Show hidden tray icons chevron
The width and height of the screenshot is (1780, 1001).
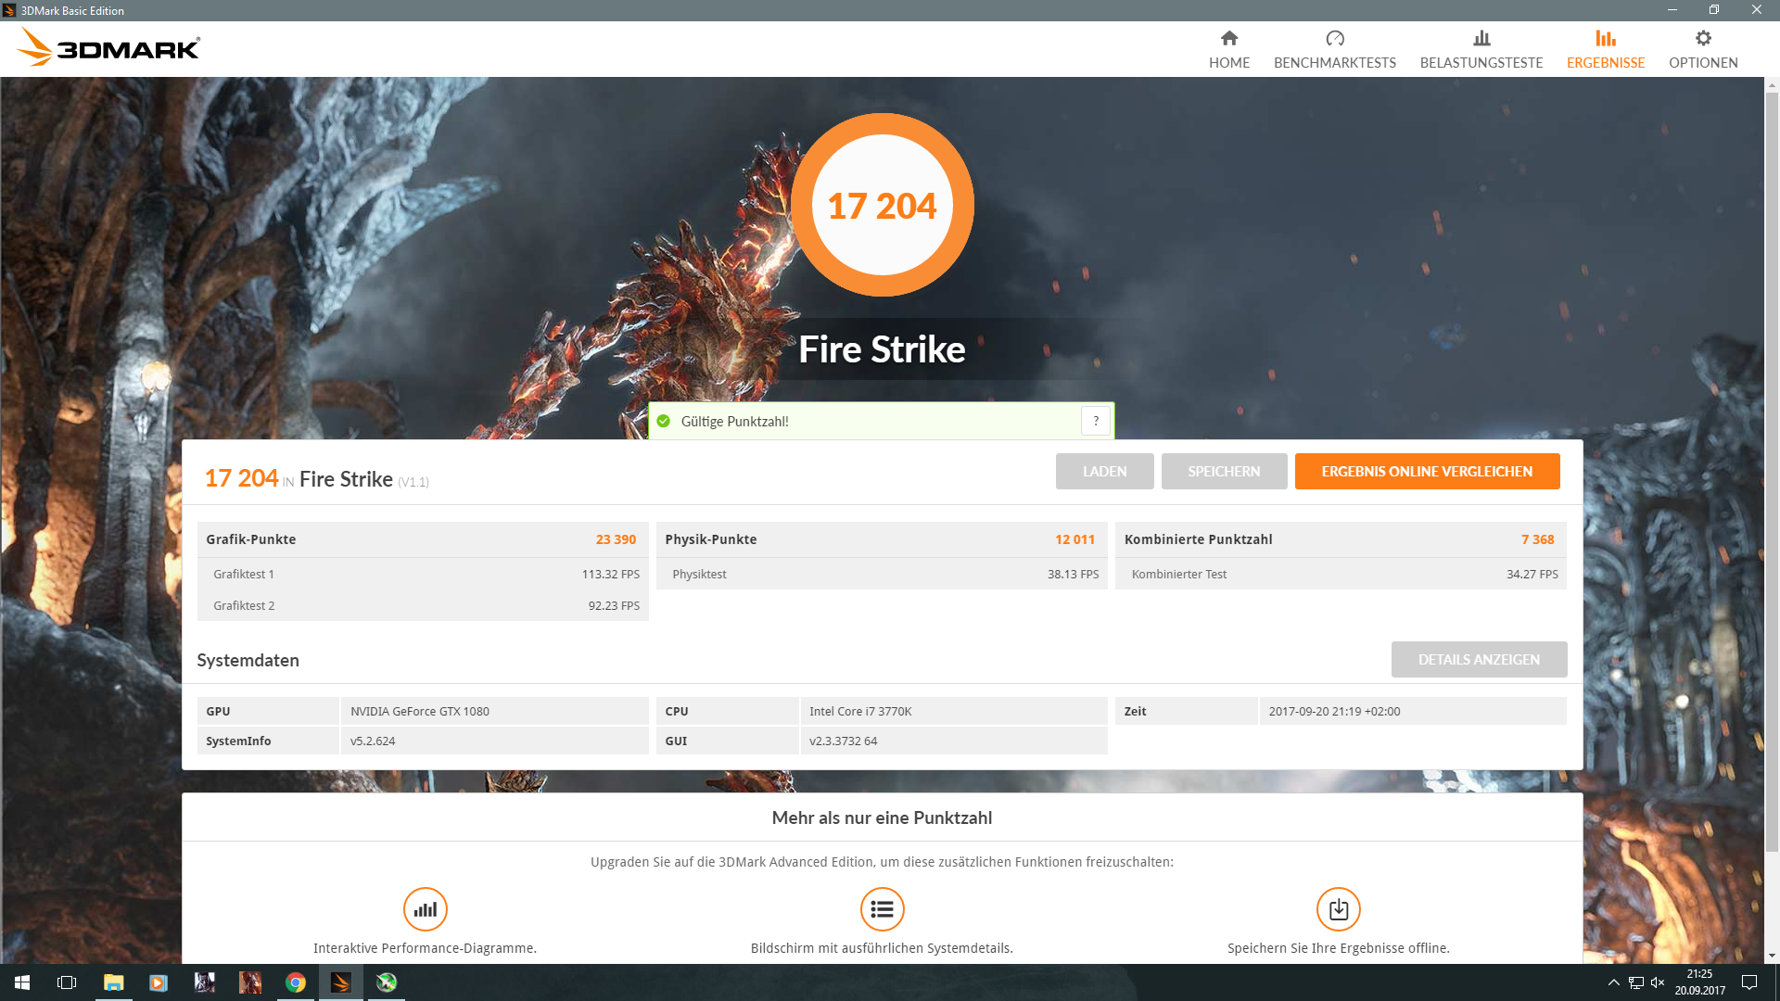pyautogui.click(x=1613, y=982)
